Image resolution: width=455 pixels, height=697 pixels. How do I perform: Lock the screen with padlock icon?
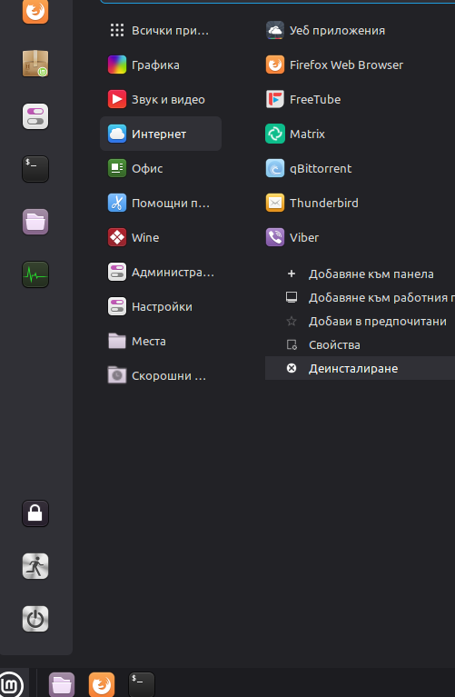click(35, 513)
